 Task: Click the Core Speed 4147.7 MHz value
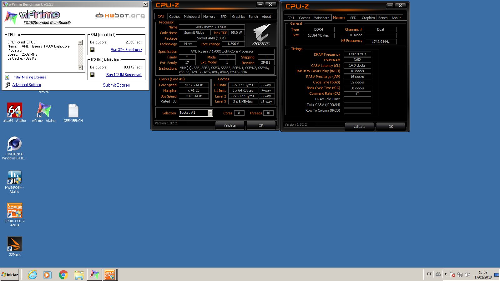point(194,85)
